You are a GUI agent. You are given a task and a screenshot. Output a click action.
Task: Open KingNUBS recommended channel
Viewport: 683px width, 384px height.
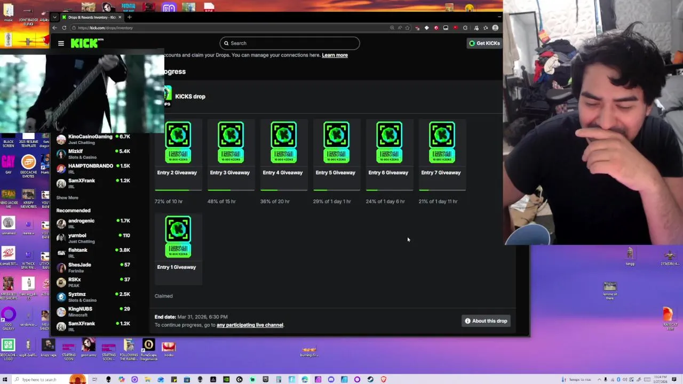pyautogui.click(x=93, y=311)
